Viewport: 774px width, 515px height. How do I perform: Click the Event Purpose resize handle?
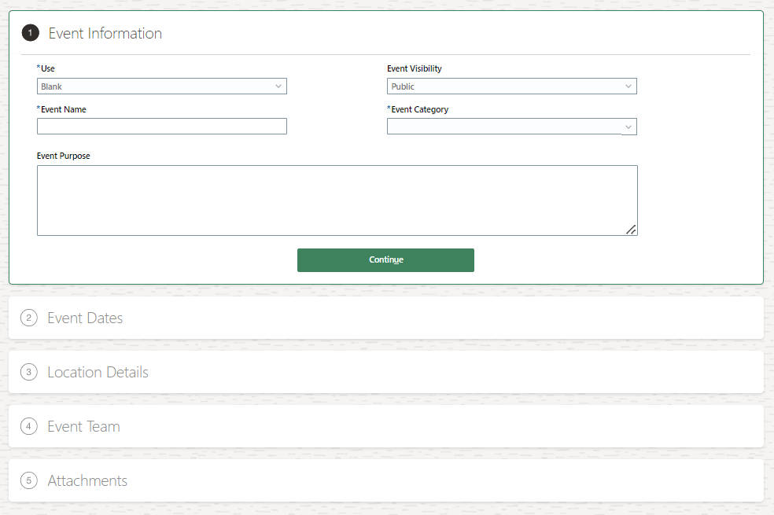(x=631, y=230)
